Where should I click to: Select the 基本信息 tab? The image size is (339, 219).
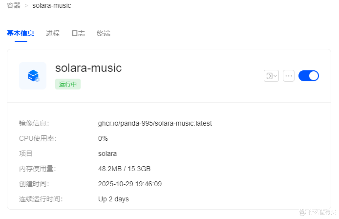20,33
